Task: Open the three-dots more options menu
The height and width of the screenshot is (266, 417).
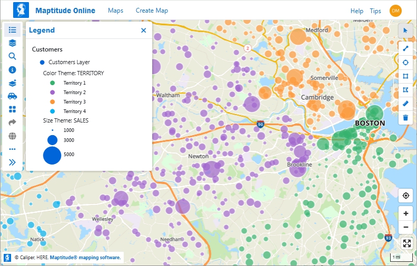Action: 13,149
